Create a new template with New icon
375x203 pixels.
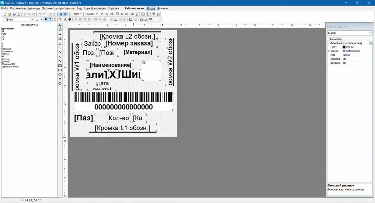coord(5,14)
